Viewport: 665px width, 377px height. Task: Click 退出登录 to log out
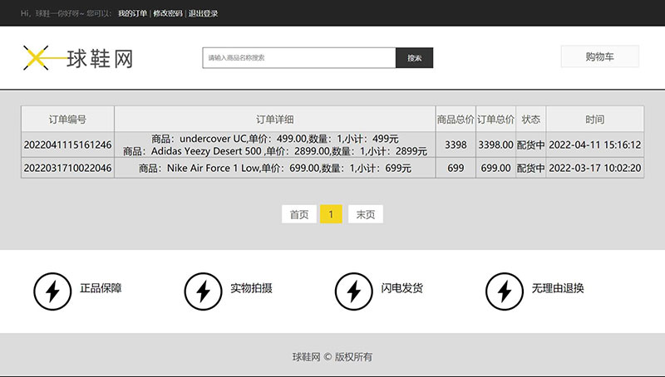203,13
